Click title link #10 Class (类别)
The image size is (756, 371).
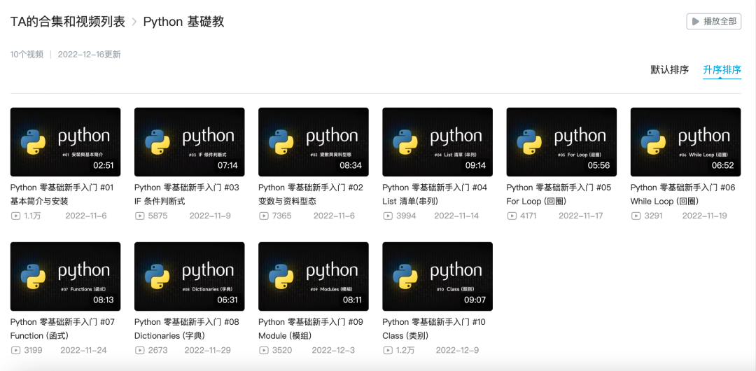click(434, 328)
